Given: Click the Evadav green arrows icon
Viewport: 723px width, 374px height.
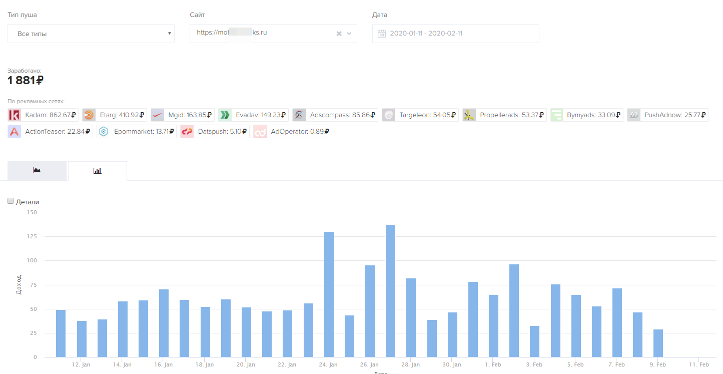Looking at the screenshot, I should (x=225, y=115).
